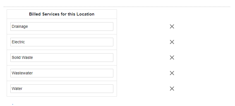Select the Solid Waste service field
Viewport: 235px width, 106px height.
[x=62, y=57]
